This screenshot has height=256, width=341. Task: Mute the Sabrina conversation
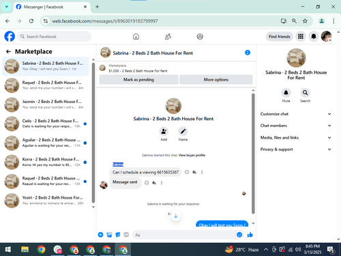click(286, 93)
